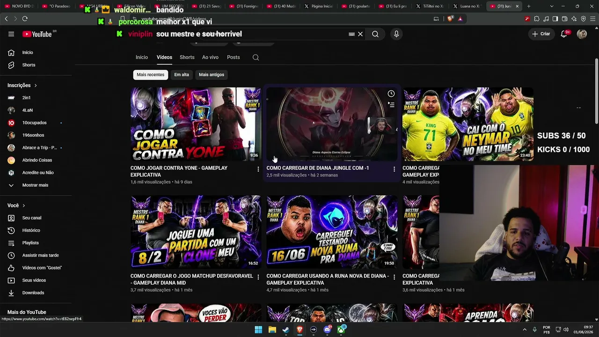Select the Mais antigos filter chip

pos(212,74)
